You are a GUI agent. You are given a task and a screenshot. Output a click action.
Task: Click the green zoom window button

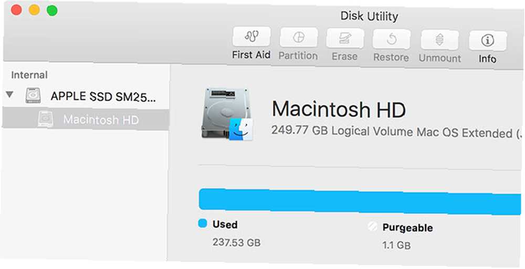click(x=52, y=10)
